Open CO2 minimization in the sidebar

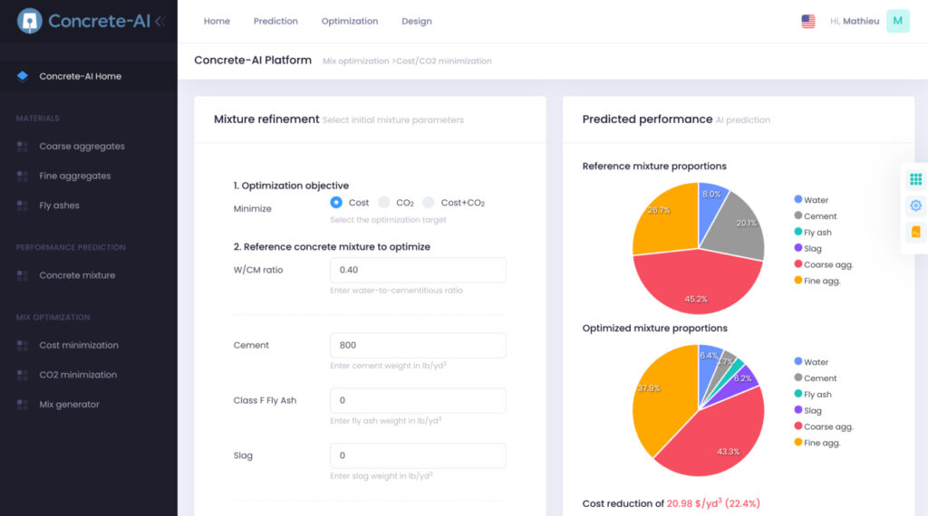click(x=78, y=375)
